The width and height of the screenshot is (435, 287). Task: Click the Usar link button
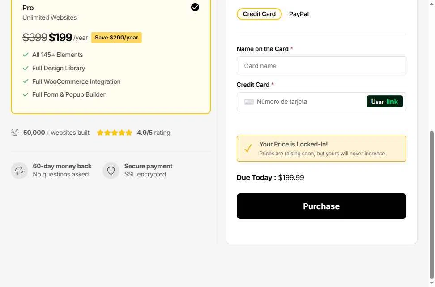click(x=384, y=102)
